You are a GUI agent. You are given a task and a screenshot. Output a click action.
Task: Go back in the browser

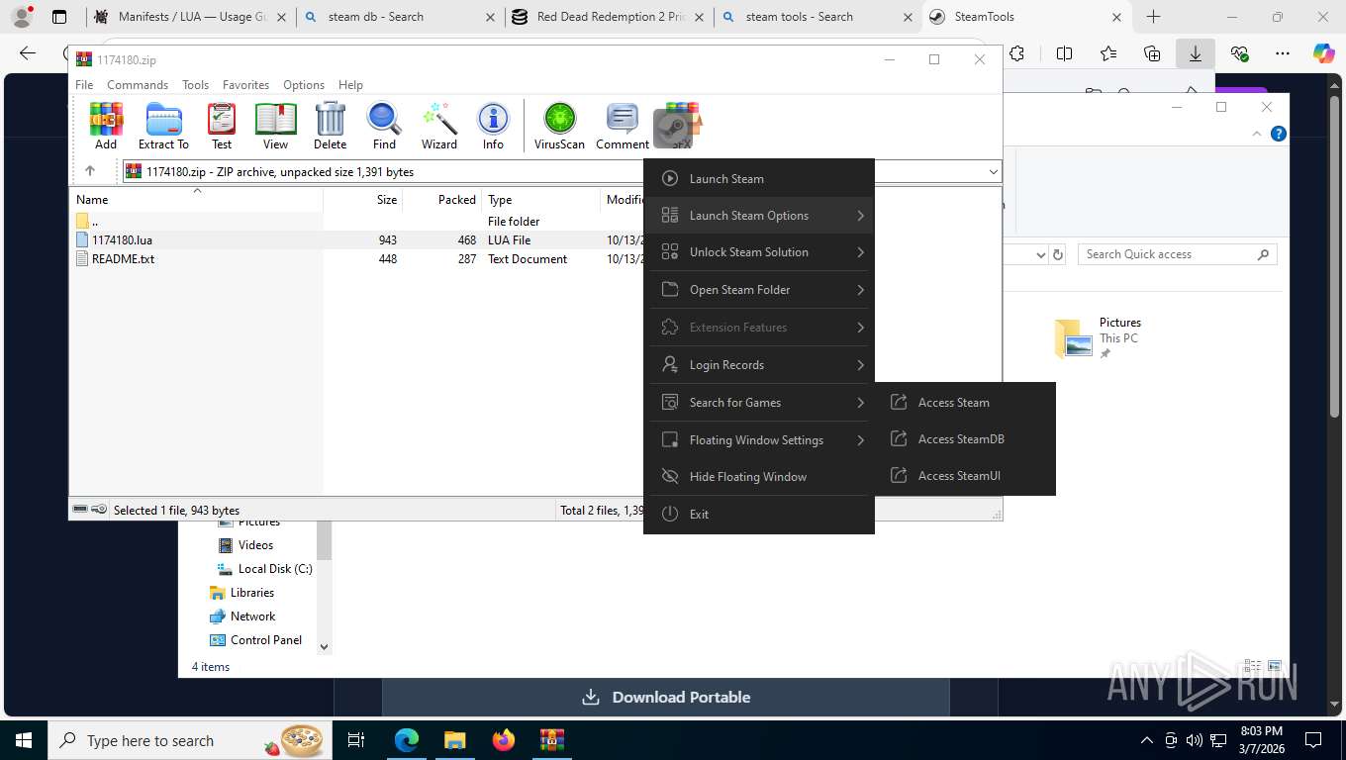pos(28,53)
